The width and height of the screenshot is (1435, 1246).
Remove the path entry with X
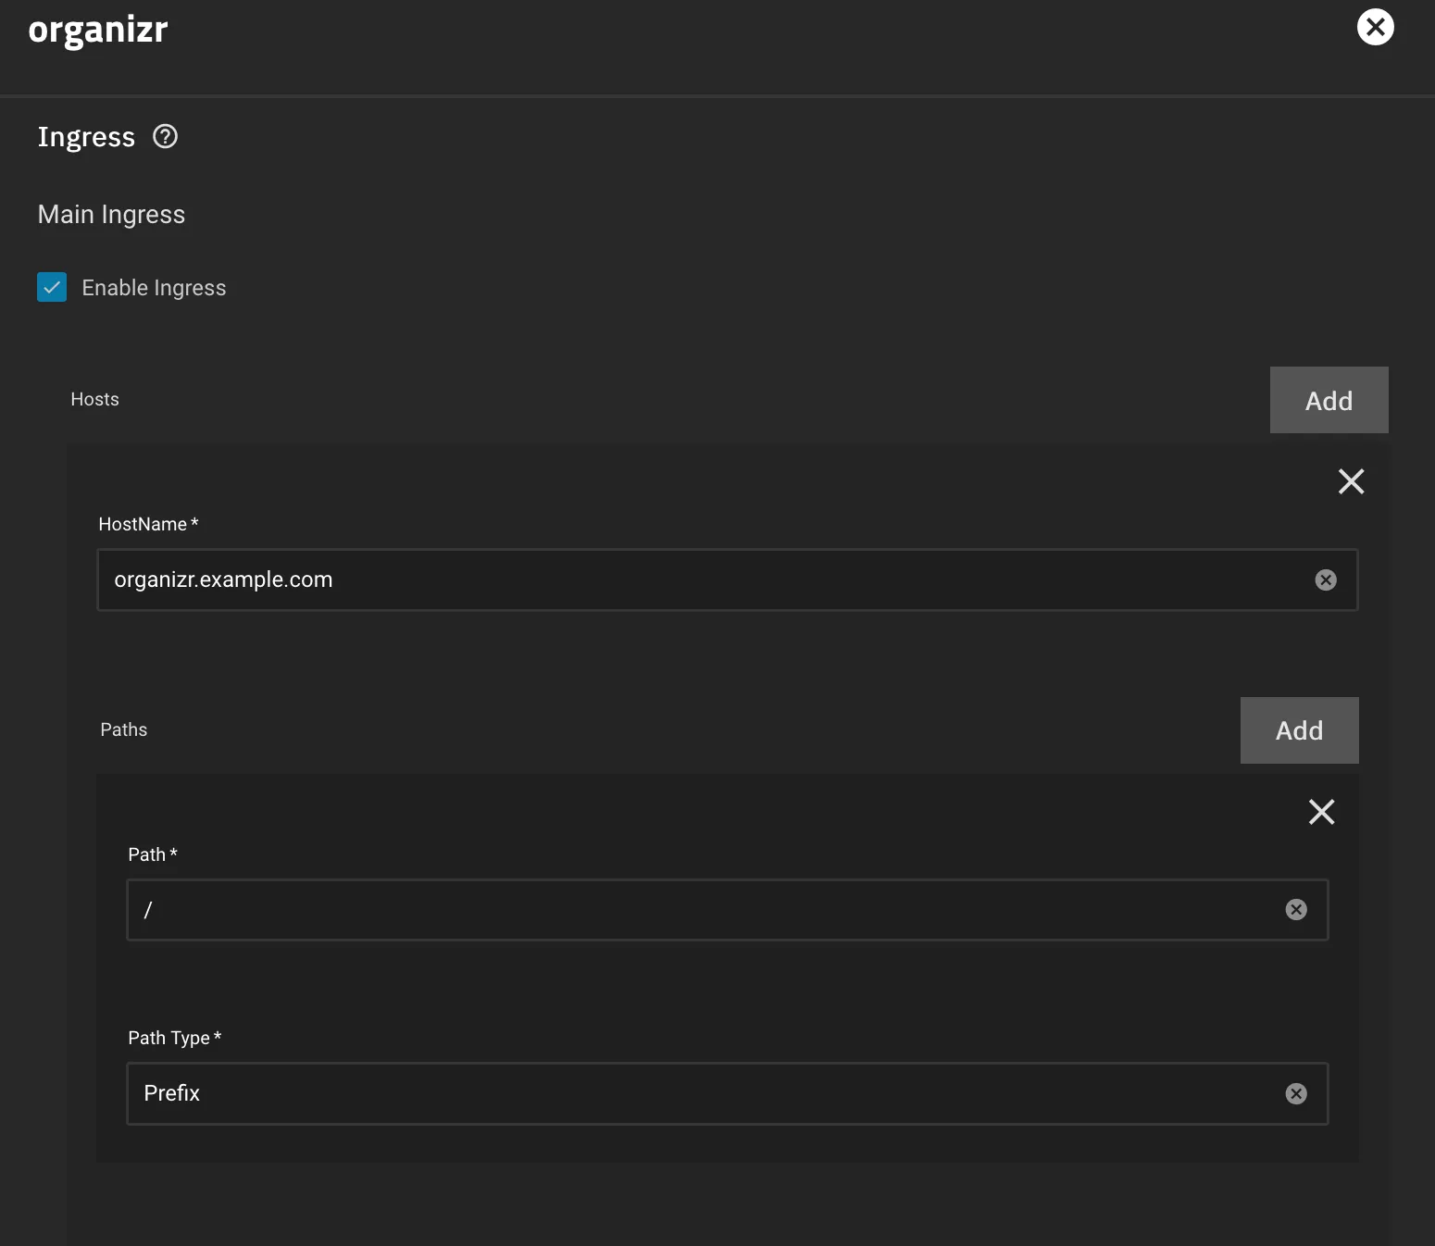tap(1321, 812)
